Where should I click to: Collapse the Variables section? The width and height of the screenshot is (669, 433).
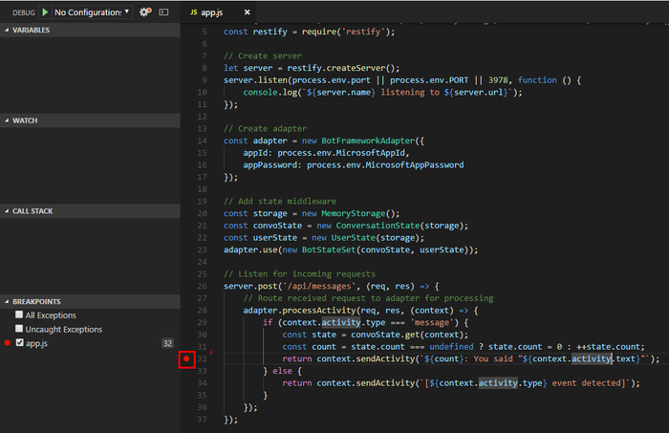tap(31, 30)
